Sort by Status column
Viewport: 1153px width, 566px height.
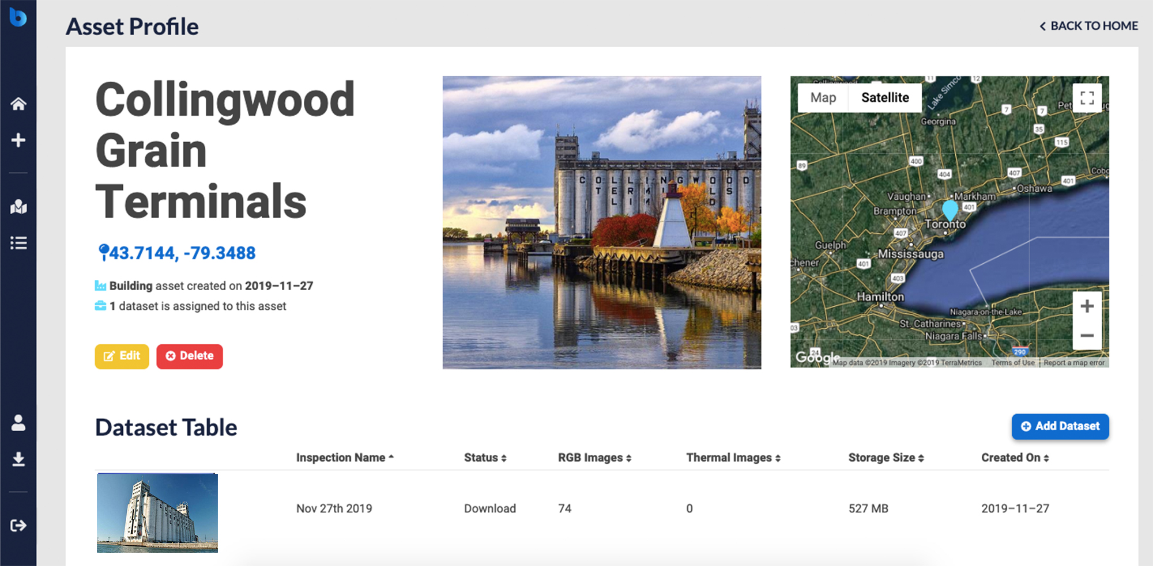click(485, 458)
